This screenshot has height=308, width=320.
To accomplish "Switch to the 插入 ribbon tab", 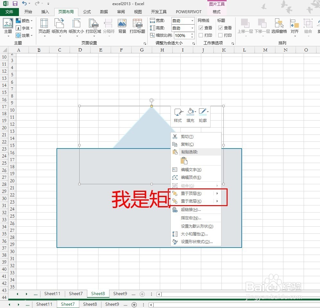I will (x=45, y=12).
